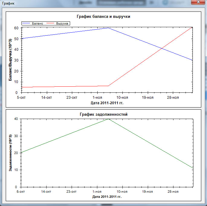Click the '23-окт' label on the top chart
Image resolution: width=207 pixels, height=206 pixels.
tap(72, 98)
